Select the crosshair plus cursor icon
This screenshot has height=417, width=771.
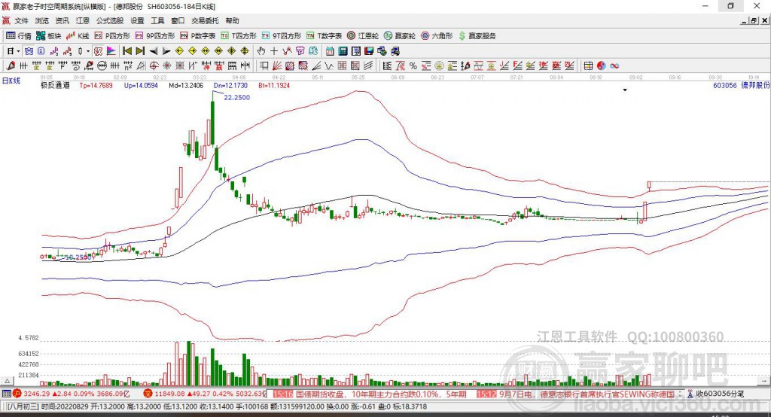[274, 51]
